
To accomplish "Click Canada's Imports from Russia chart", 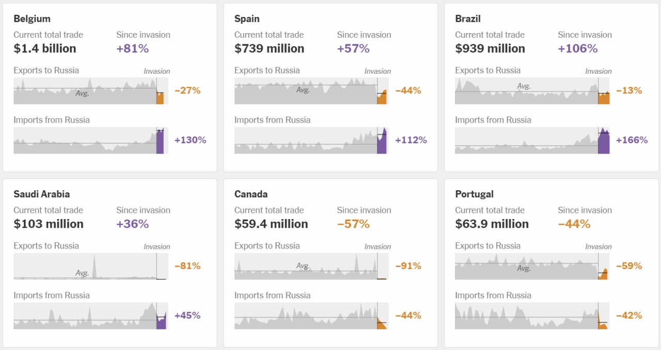I will [309, 316].
